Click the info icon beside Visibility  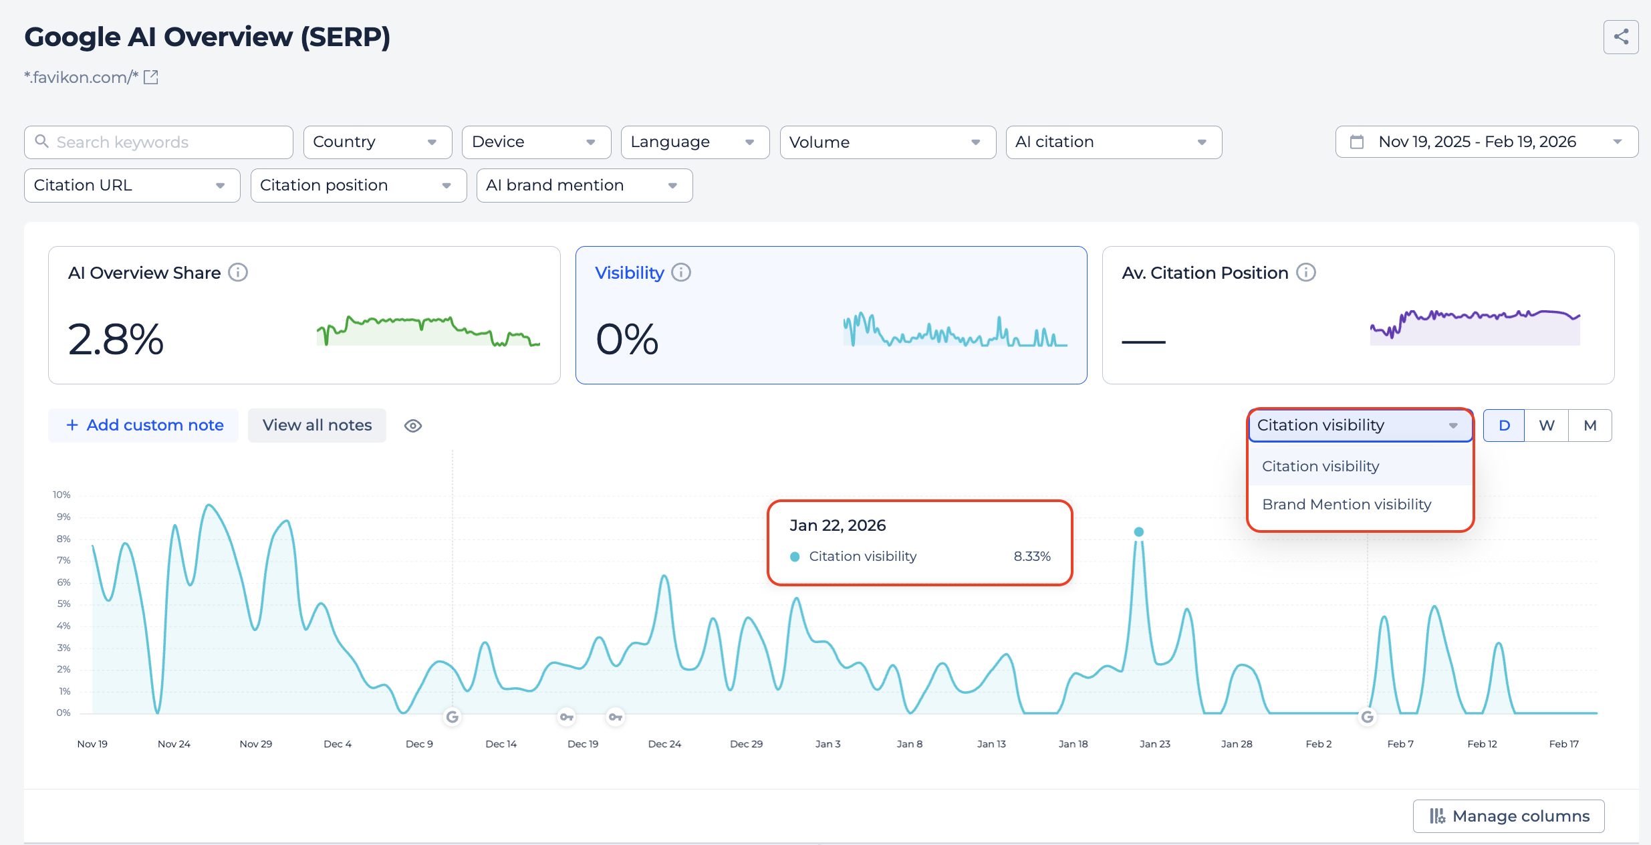682,272
